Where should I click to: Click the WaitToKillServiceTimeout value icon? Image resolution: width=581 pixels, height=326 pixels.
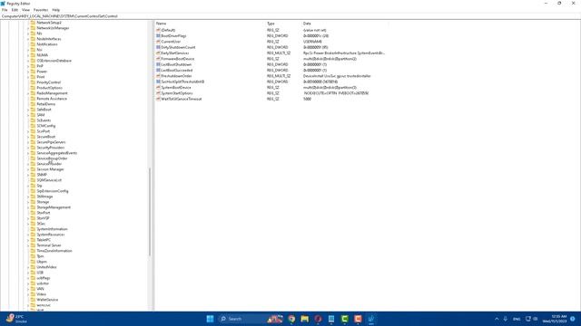click(x=158, y=99)
